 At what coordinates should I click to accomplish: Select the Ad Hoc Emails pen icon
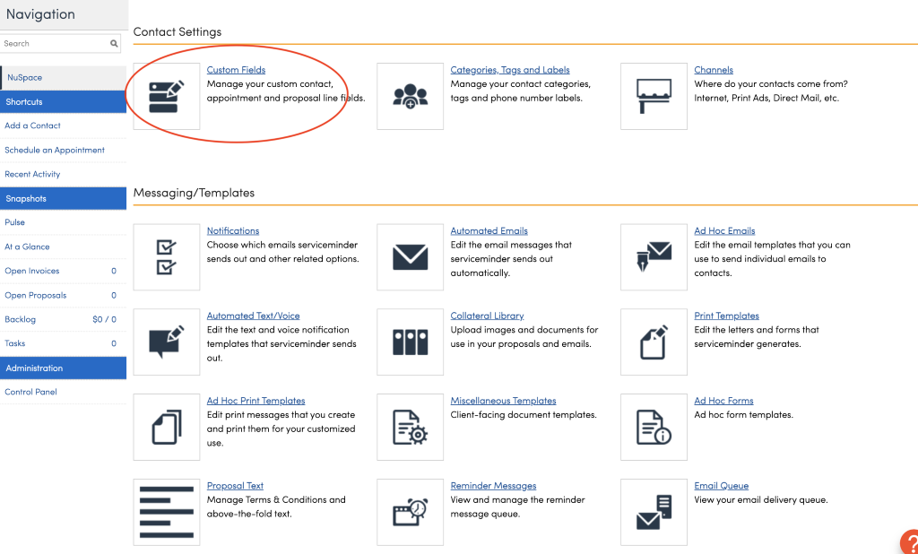(654, 257)
